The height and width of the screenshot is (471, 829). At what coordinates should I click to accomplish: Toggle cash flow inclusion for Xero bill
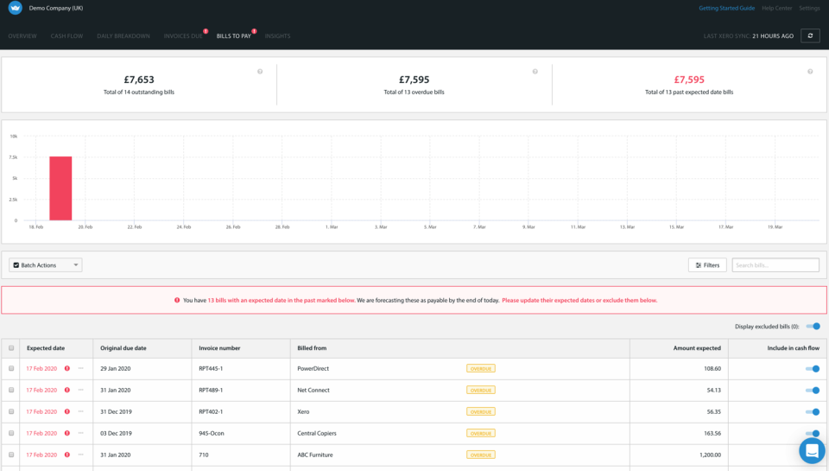coord(813,411)
